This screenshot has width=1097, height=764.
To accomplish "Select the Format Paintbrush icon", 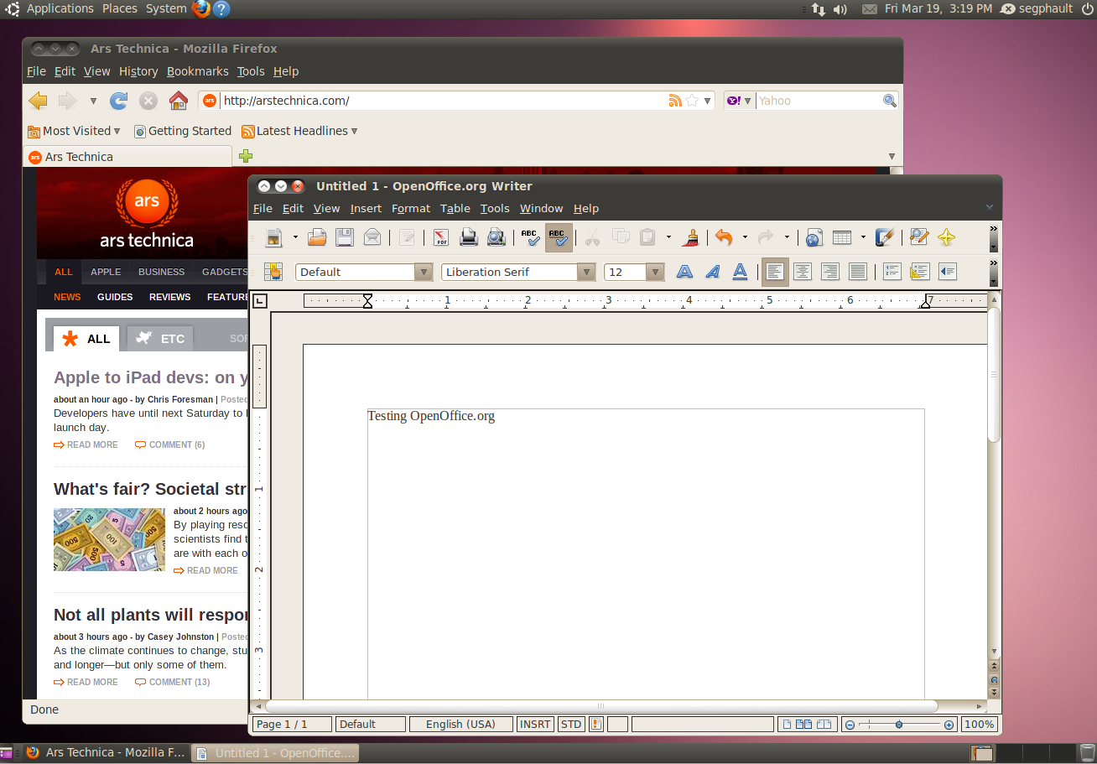I will pos(691,238).
